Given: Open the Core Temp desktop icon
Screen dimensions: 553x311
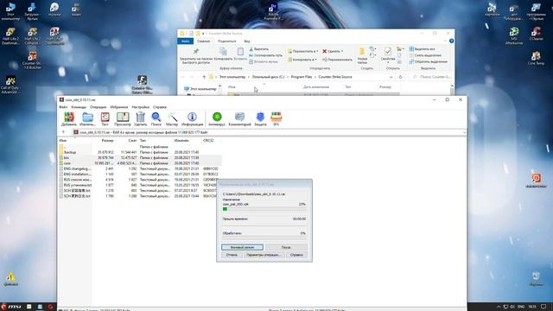Looking at the screenshot, I should [x=536, y=59].
